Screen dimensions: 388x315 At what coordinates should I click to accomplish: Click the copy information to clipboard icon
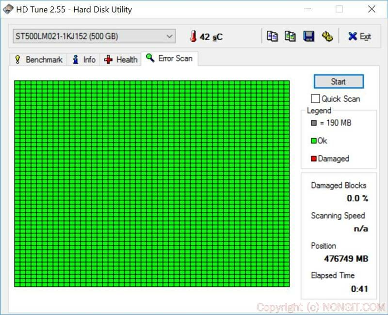click(x=272, y=36)
